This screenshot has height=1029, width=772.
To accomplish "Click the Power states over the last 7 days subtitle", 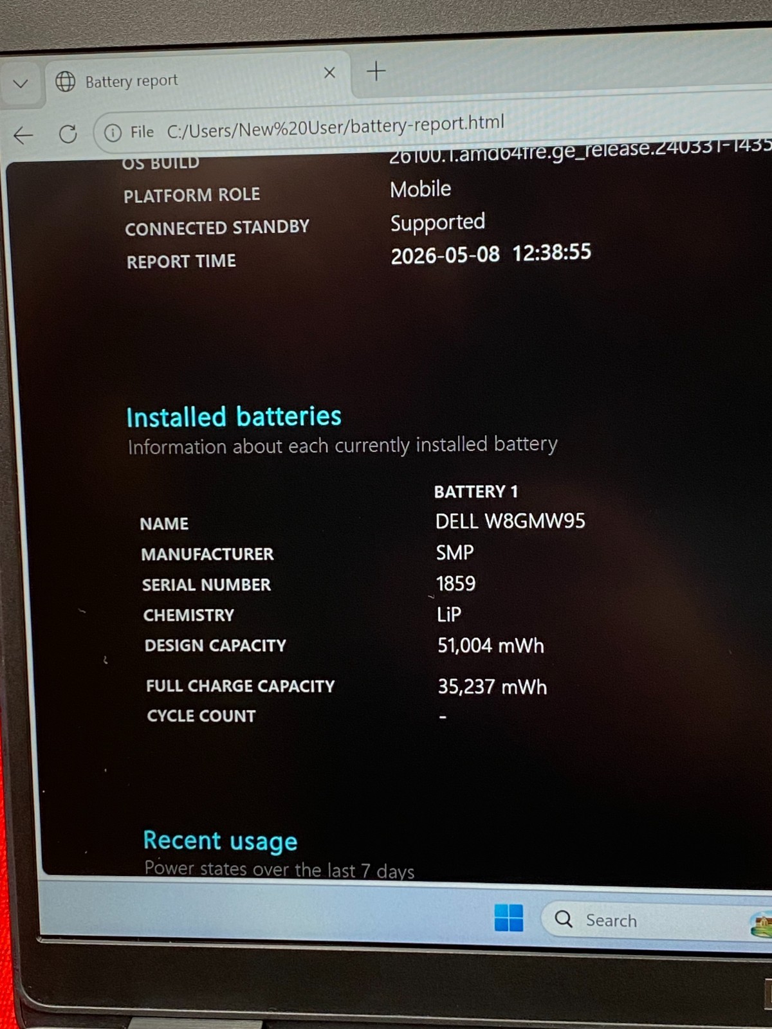I will tap(279, 870).
